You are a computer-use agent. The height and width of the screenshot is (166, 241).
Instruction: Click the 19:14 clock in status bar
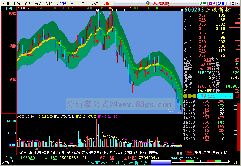(234, 162)
